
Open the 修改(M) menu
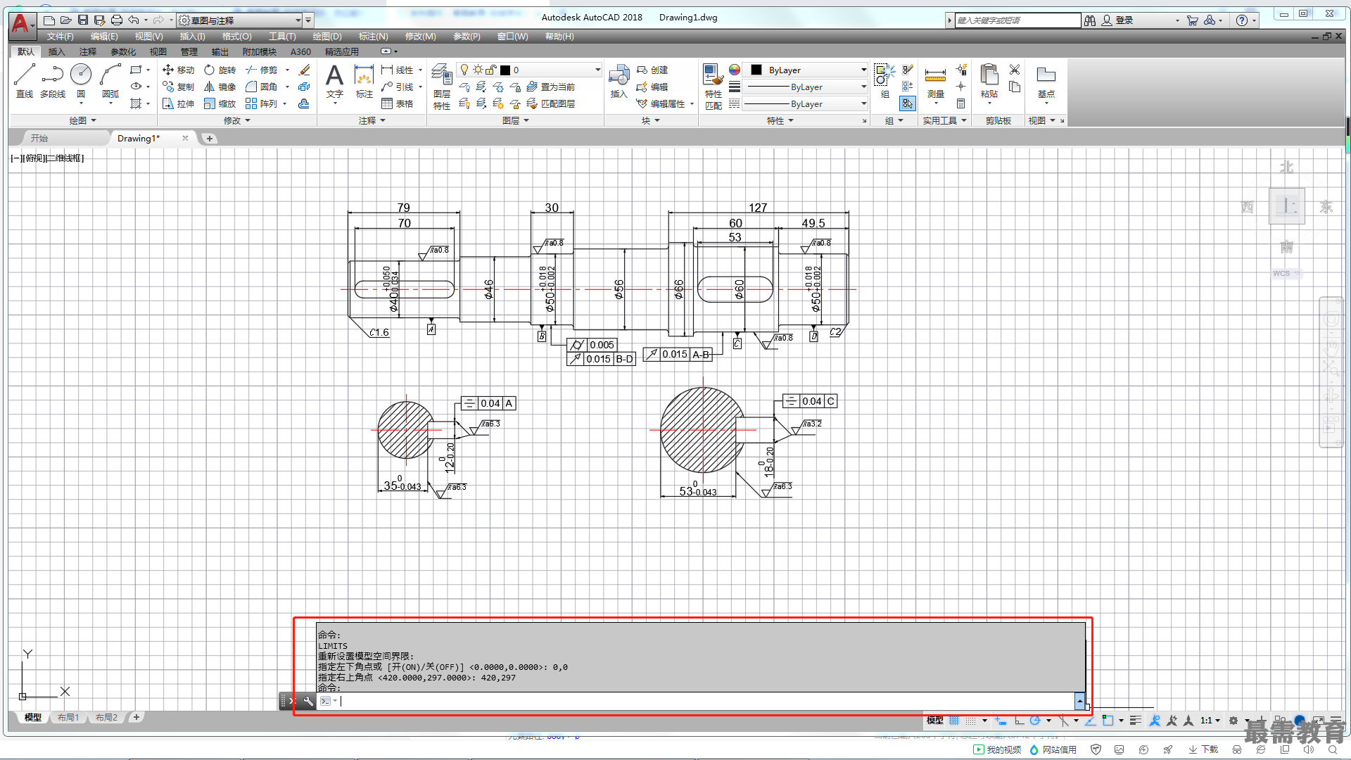point(420,37)
